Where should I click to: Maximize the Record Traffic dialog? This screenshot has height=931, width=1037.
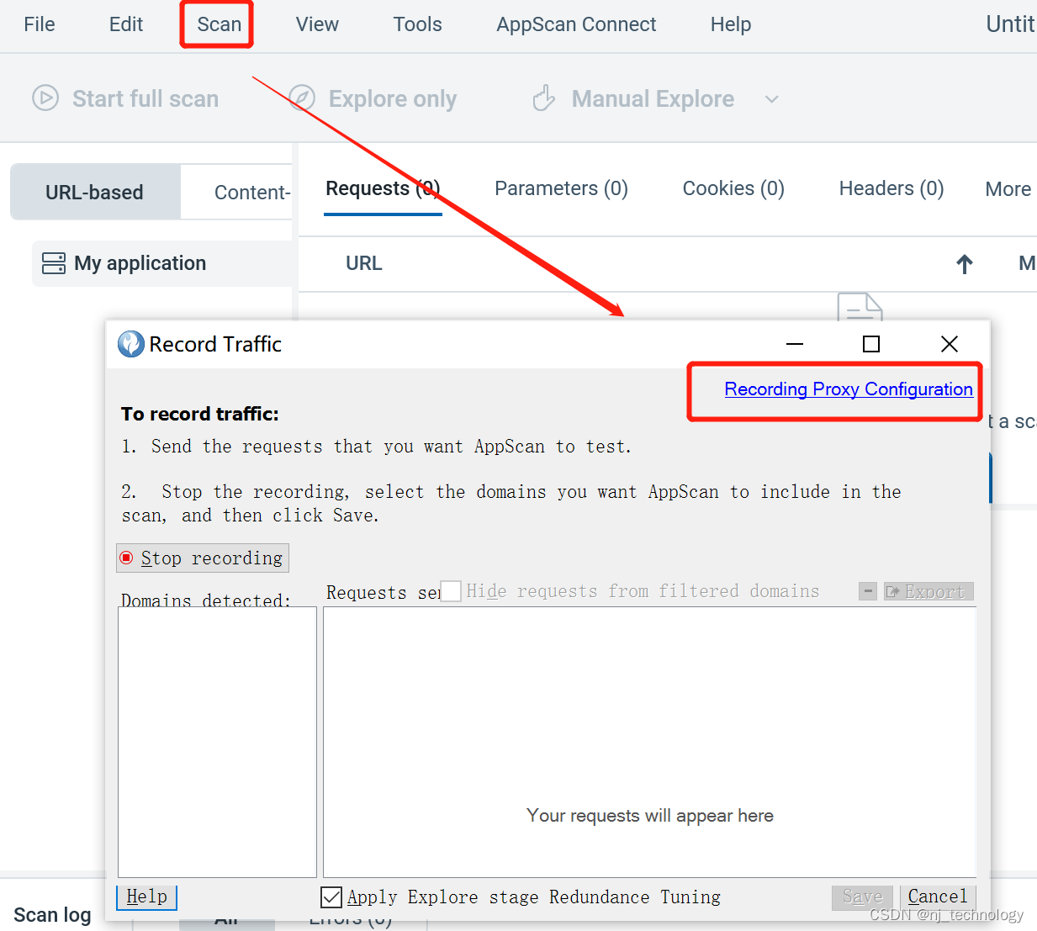pos(871,344)
